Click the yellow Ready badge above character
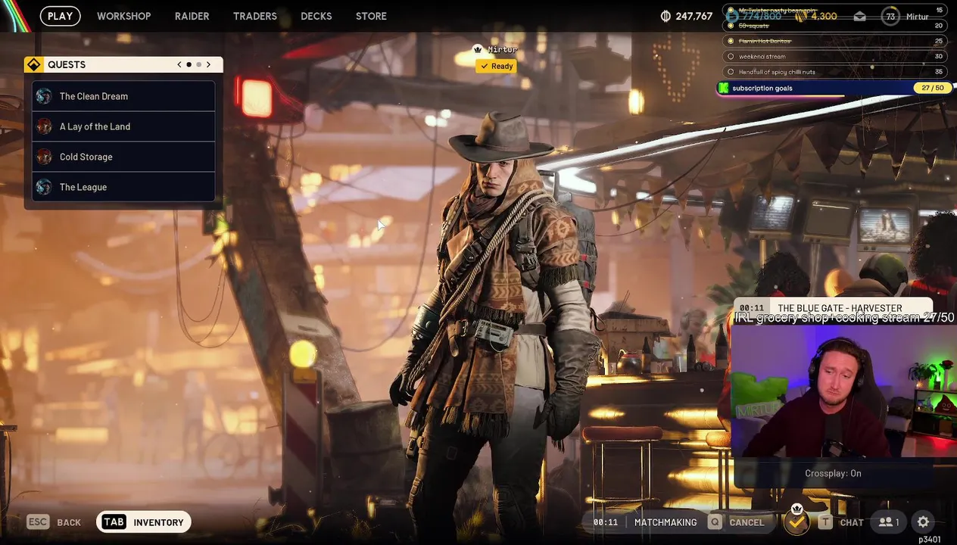The height and width of the screenshot is (545, 957). click(497, 66)
